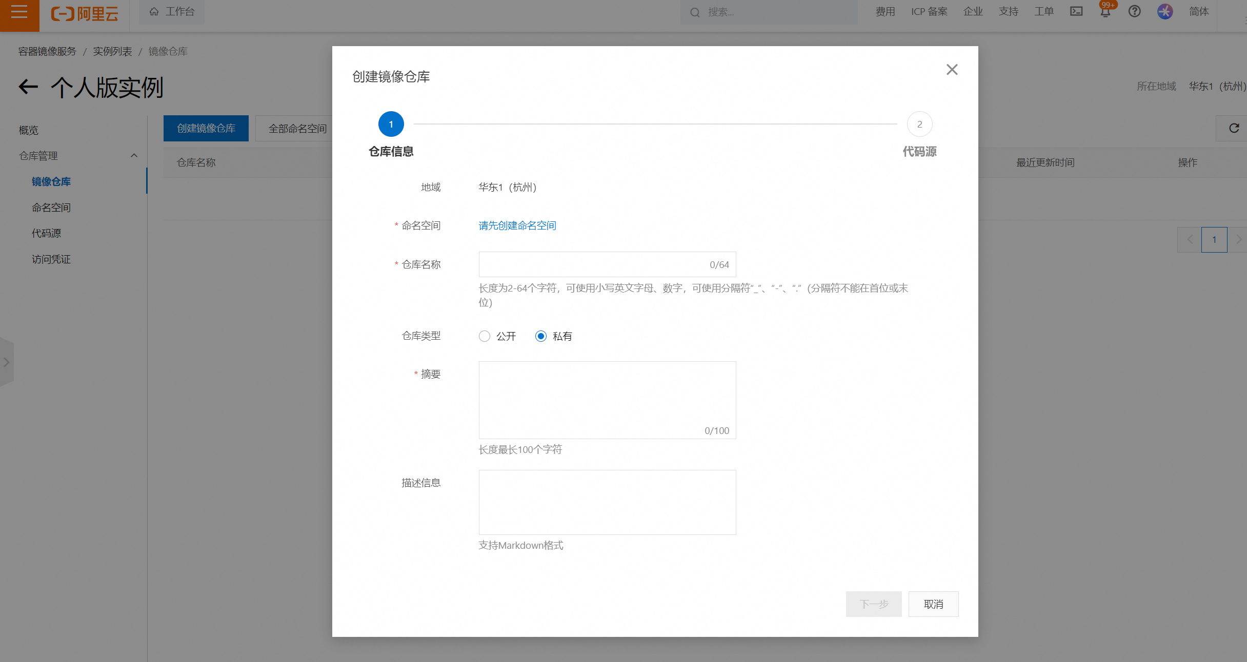Open the 支持 menu
Viewport: 1247px width, 662px height.
[x=1008, y=12]
